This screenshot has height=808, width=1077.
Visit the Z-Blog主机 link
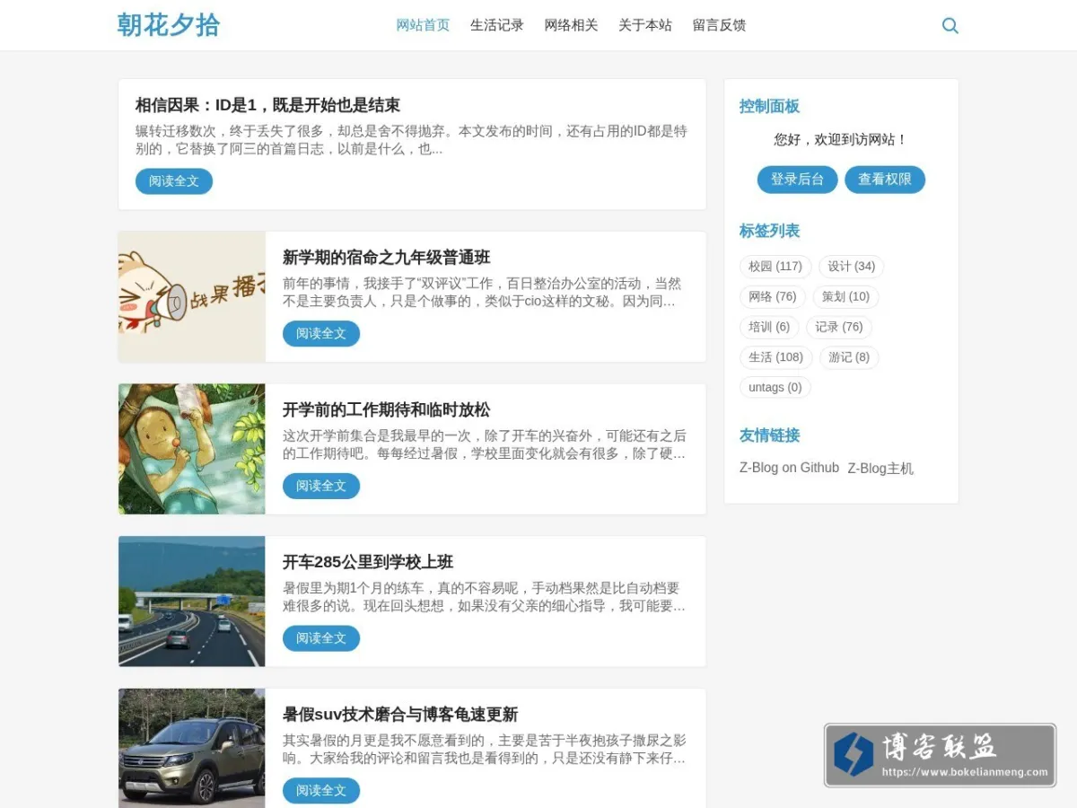pos(880,469)
